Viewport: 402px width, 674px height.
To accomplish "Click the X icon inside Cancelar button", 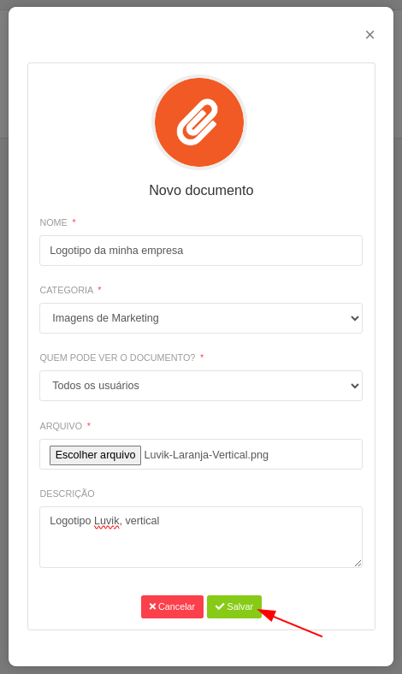I will pyautogui.click(x=152, y=606).
